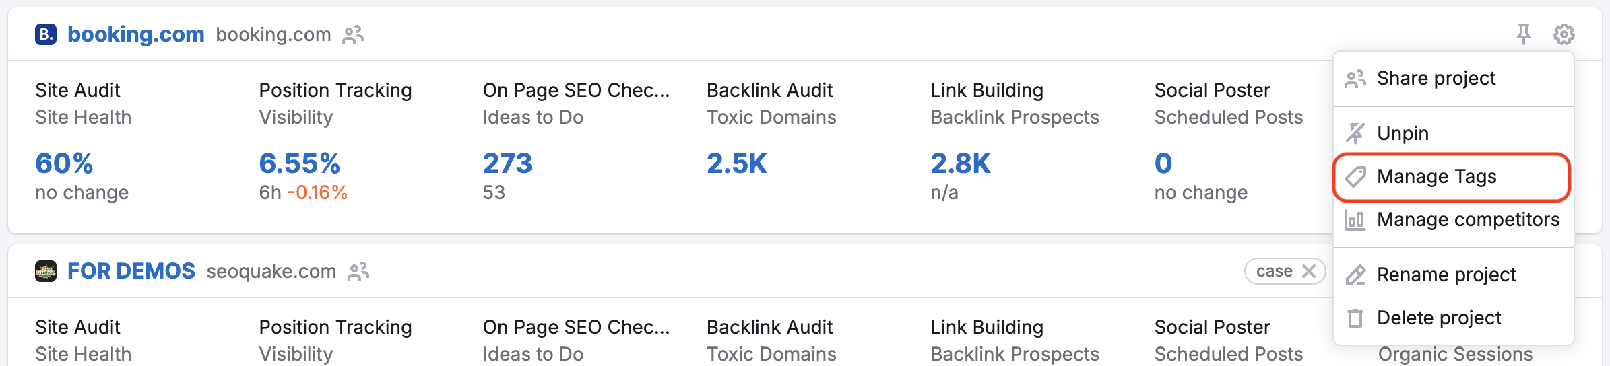The image size is (1610, 366).
Task: Remove the 'case' tag with X
Action: click(1309, 271)
